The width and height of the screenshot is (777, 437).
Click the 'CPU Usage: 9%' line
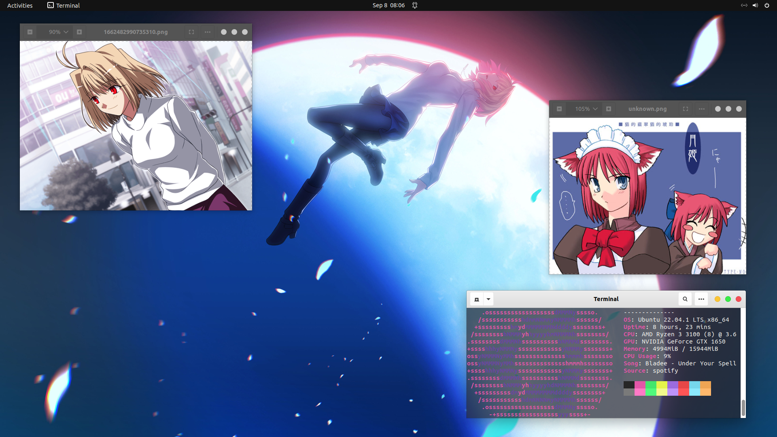tap(647, 356)
